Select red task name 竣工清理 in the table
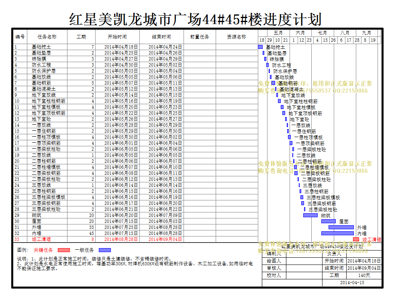This screenshot has height=299, width=394. click(x=41, y=240)
